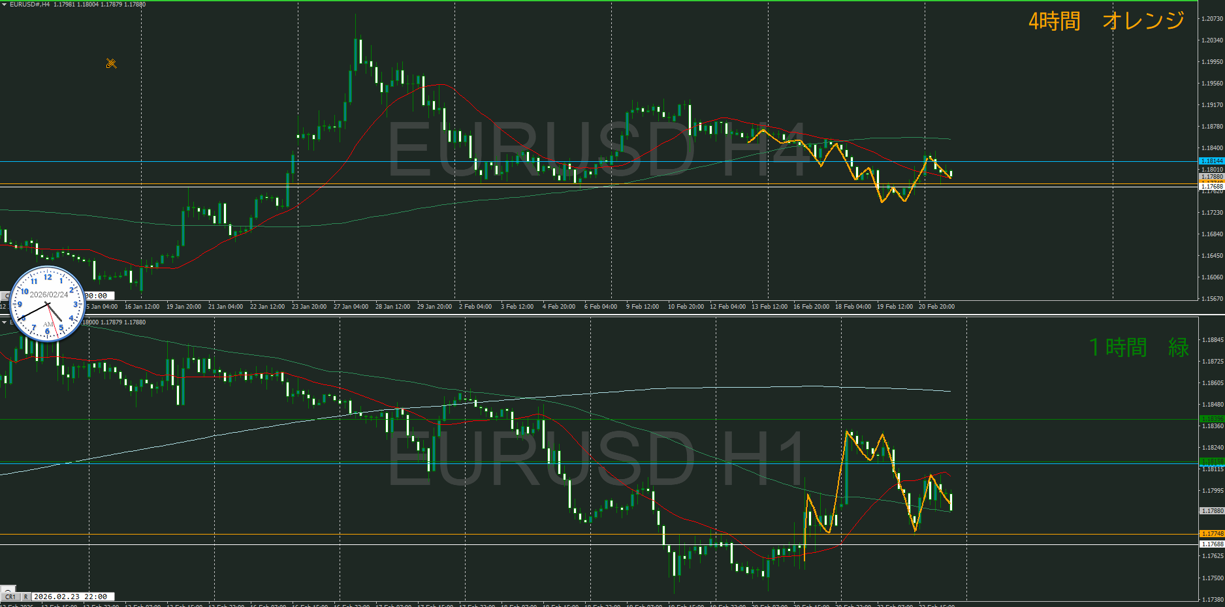Click the grey 1.17880 current price tag on H1

click(1211, 511)
